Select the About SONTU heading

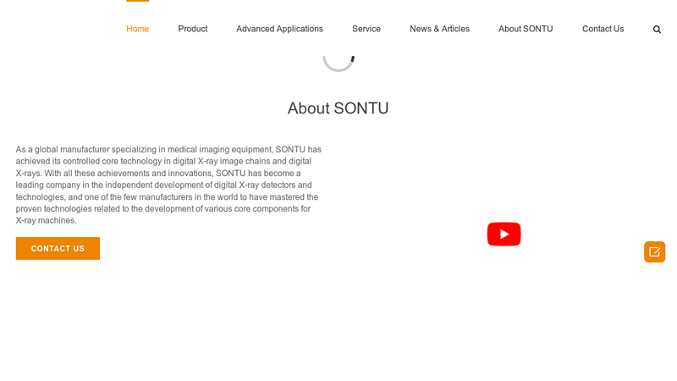pyautogui.click(x=338, y=108)
